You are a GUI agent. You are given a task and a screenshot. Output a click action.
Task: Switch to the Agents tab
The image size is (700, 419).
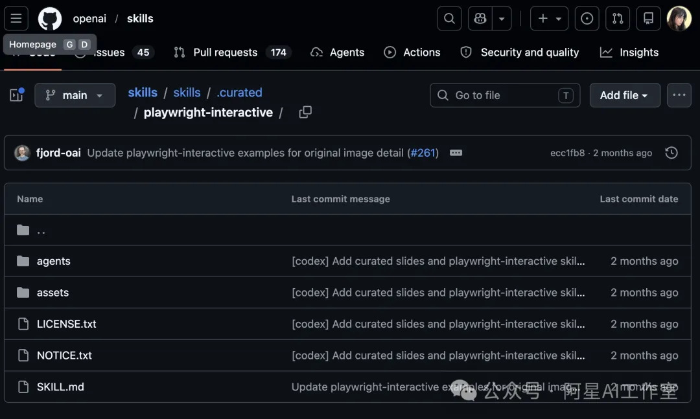[x=338, y=52]
